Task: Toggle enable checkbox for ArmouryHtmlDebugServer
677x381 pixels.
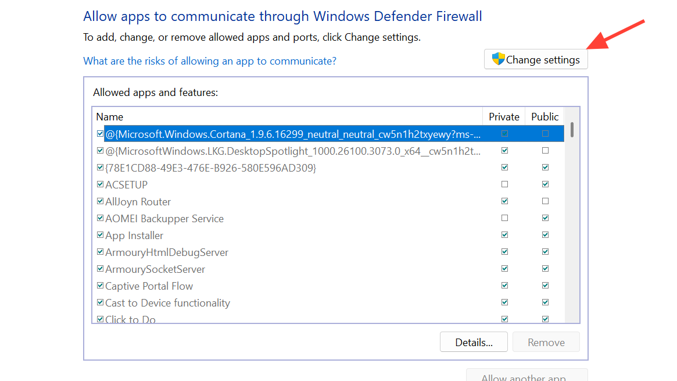Action: [100, 252]
